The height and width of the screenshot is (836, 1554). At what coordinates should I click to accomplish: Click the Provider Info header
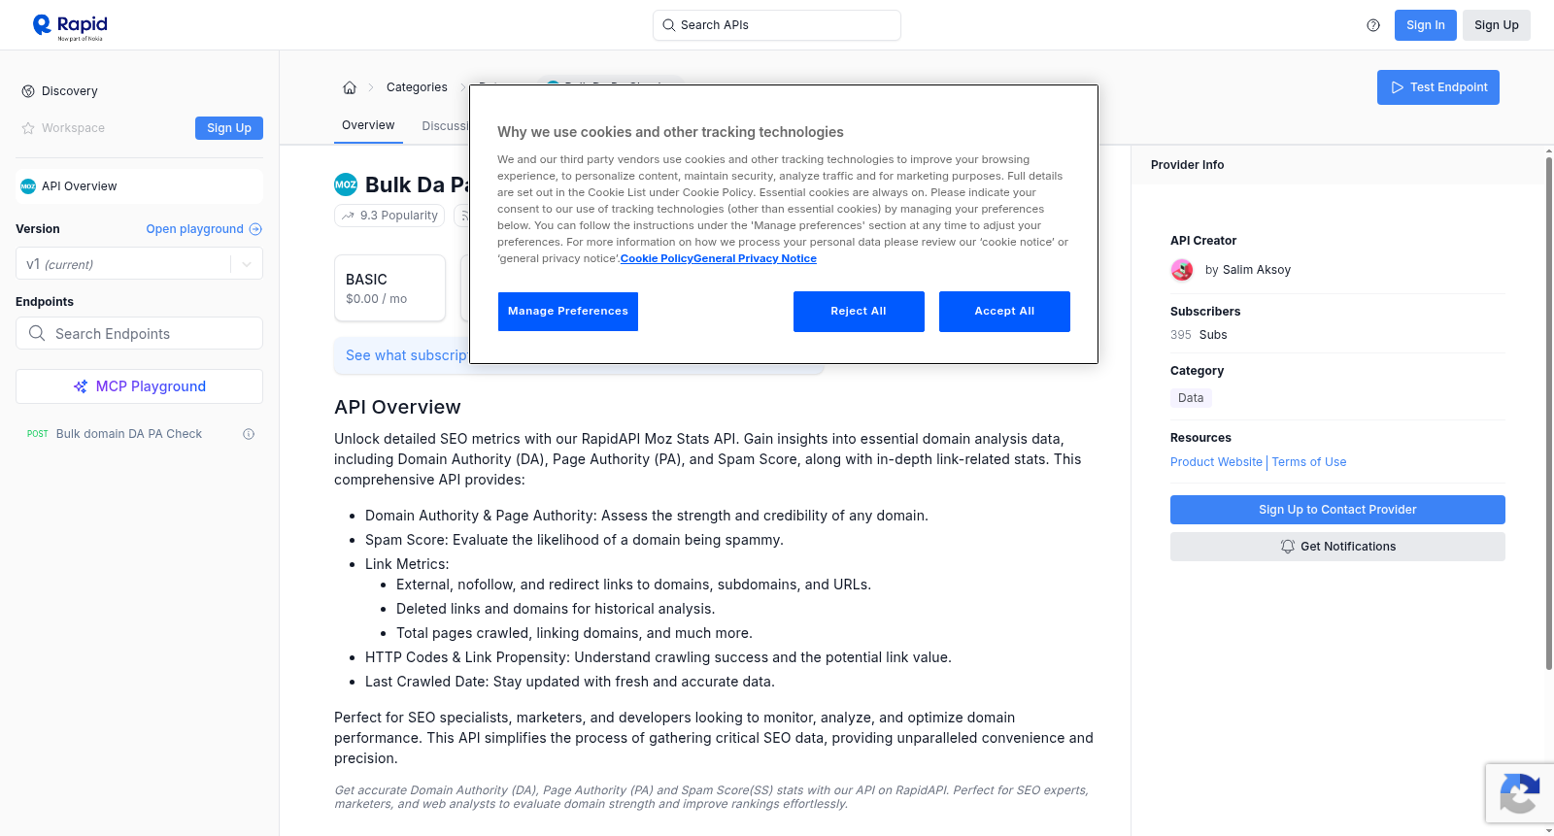click(1187, 165)
